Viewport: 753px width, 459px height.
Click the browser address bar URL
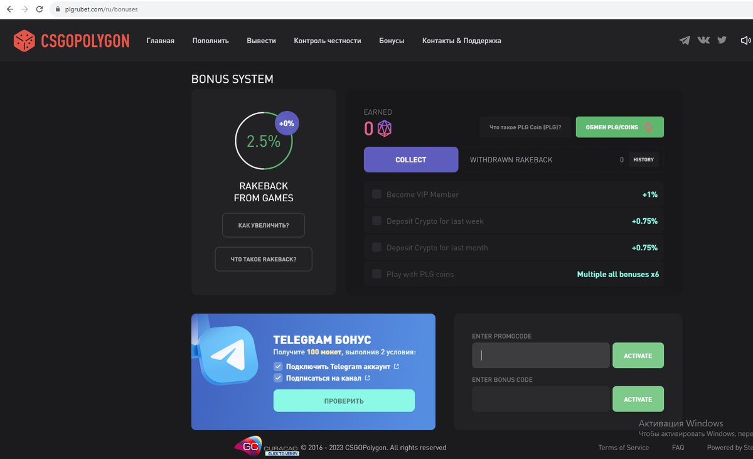tap(102, 9)
